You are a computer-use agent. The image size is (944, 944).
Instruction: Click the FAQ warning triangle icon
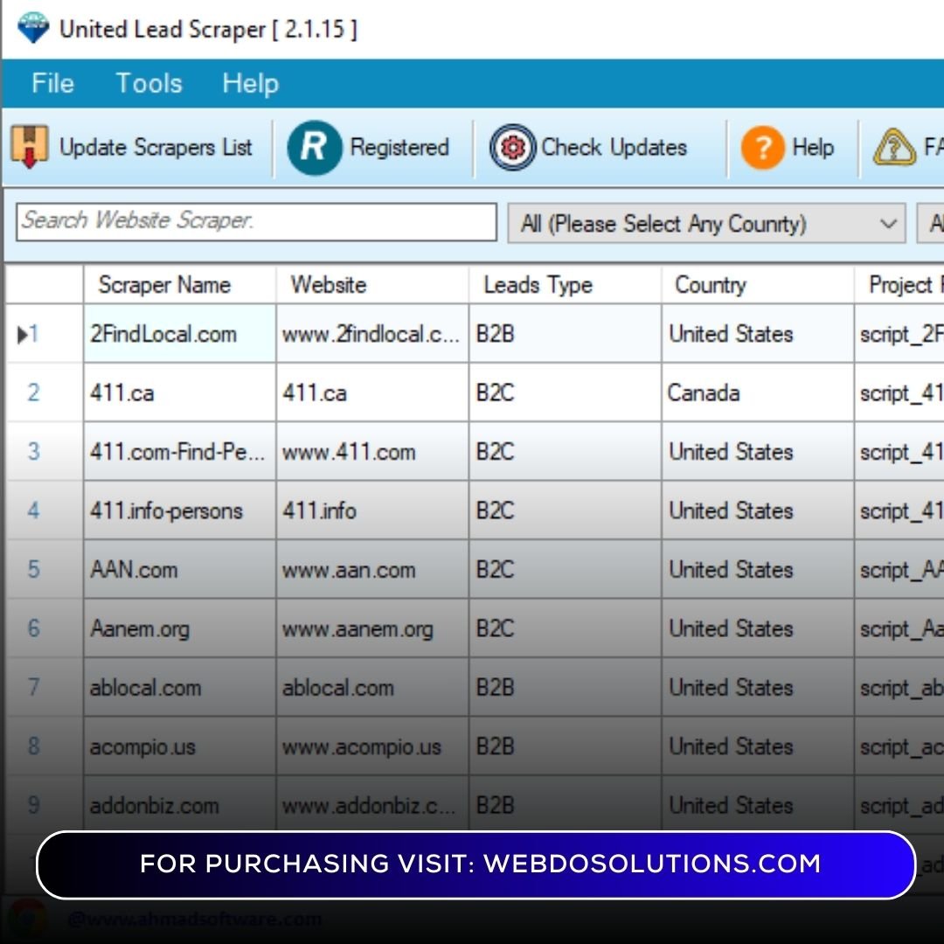(x=895, y=148)
